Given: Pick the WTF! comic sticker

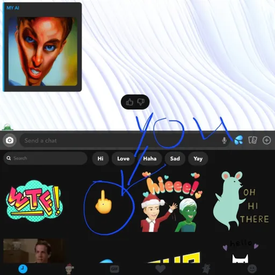Looking at the screenshot, I should [x=34, y=200].
